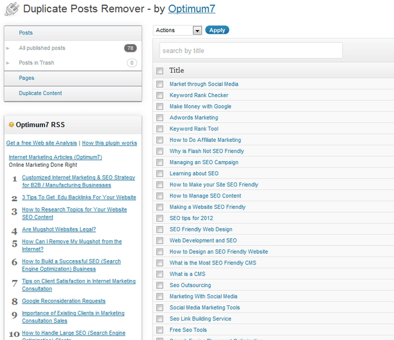Open Customized Internet Marketing & SEO Strategy article
This screenshot has width=394, height=340.
pyautogui.click(x=78, y=182)
